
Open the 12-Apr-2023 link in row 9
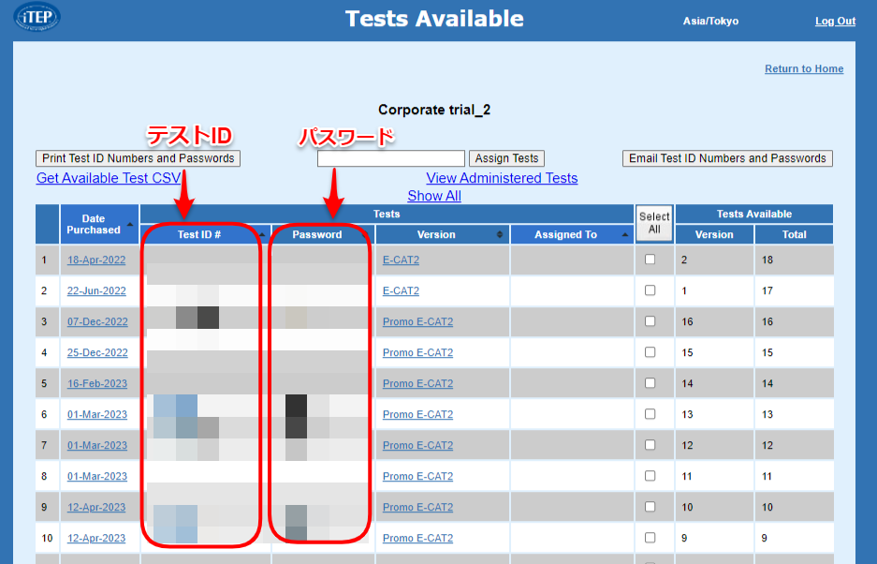(96, 507)
